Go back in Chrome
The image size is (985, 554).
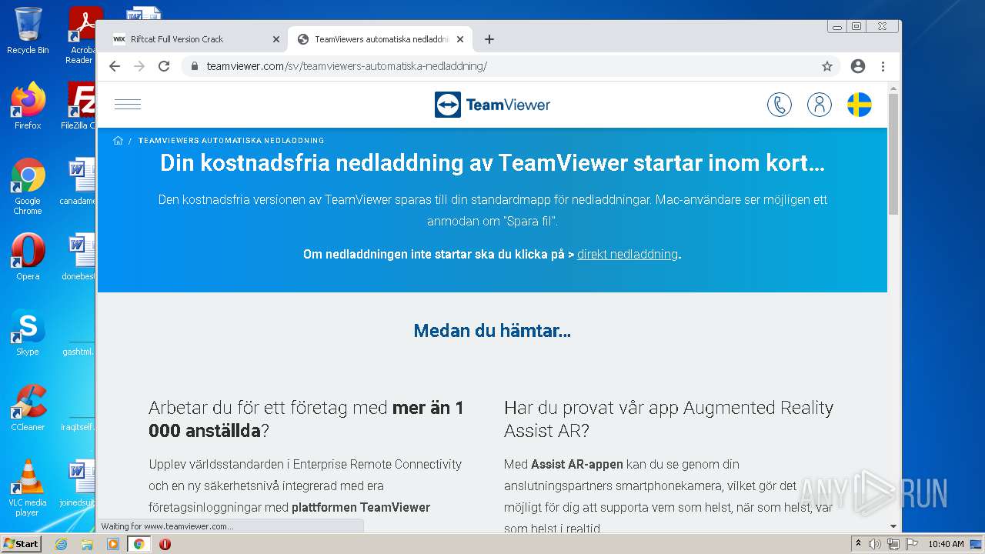tap(115, 66)
